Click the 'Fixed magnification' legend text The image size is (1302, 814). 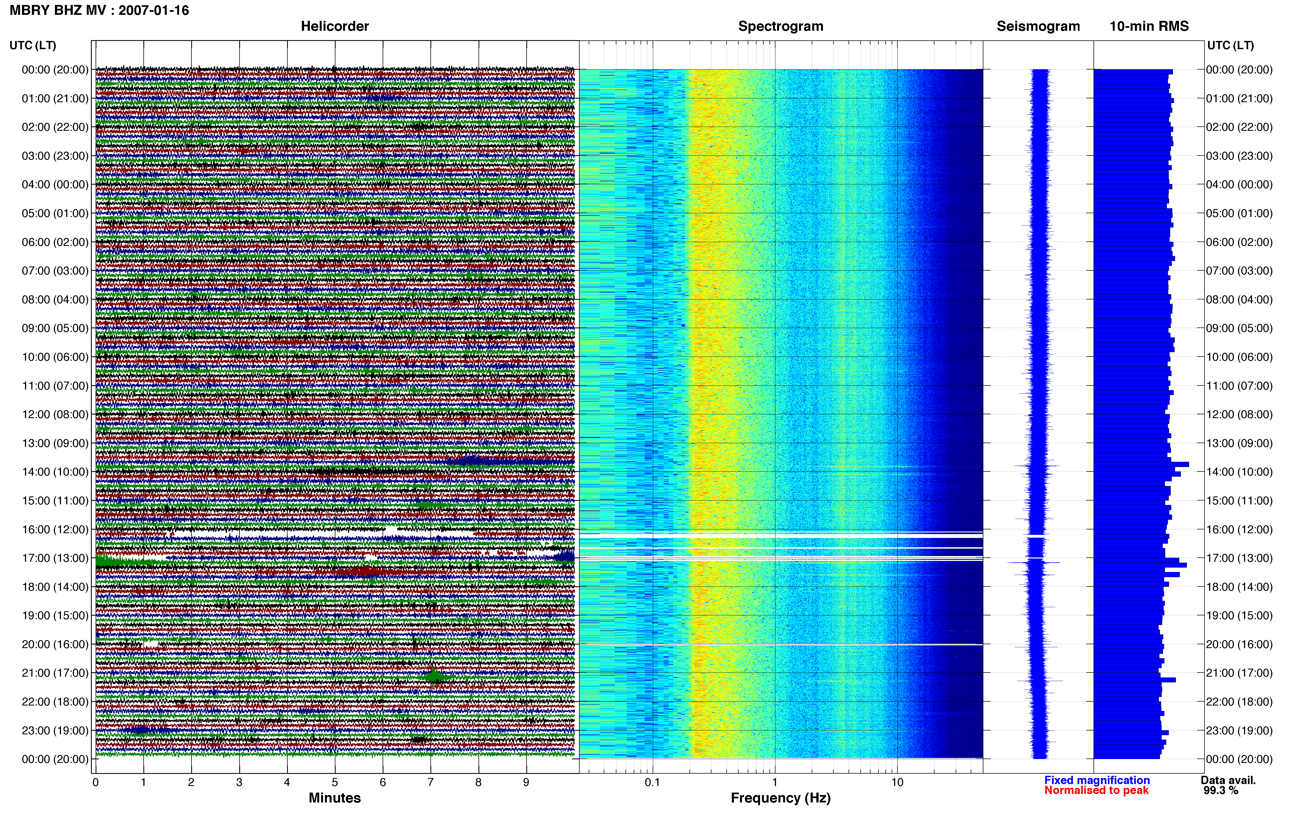tap(1097, 780)
